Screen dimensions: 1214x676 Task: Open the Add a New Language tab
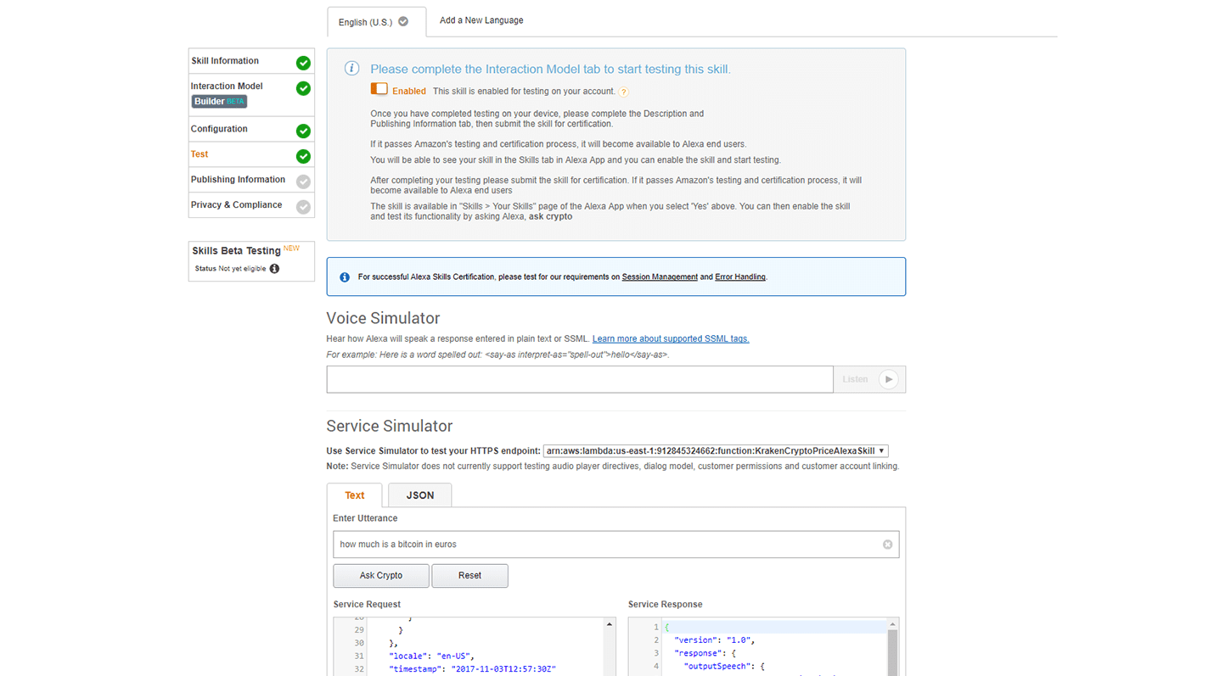(481, 20)
